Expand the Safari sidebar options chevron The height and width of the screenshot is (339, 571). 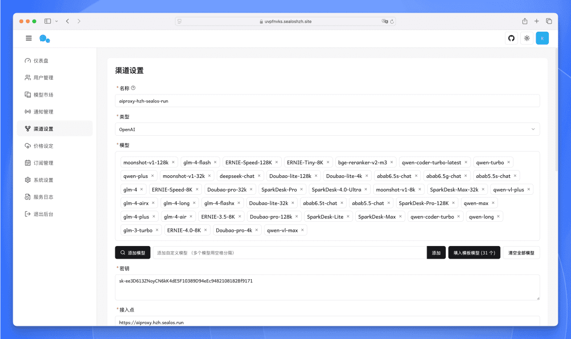(57, 21)
